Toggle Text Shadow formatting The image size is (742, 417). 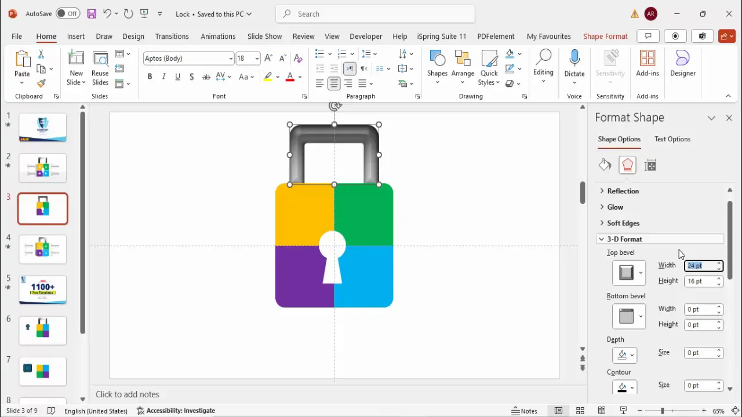tap(192, 76)
